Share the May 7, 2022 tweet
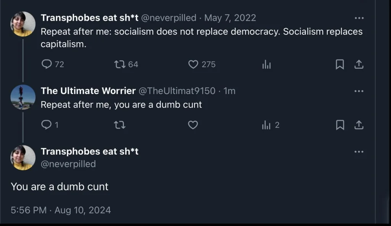 [359, 65]
